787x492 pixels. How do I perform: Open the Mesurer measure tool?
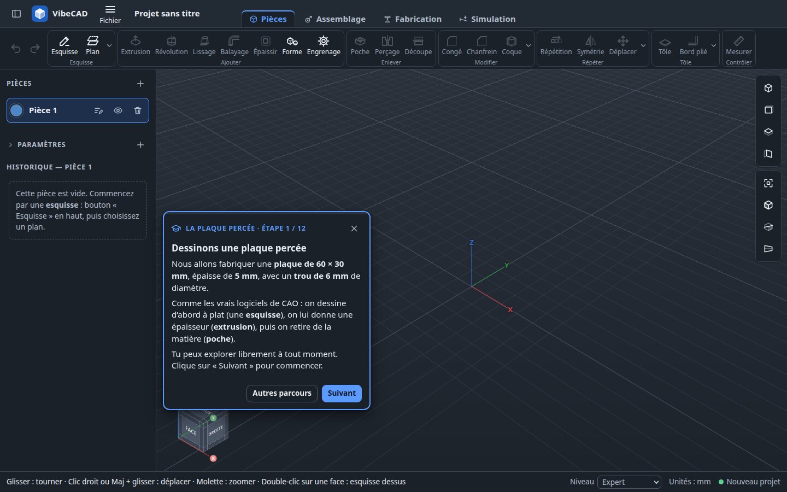click(x=739, y=45)
